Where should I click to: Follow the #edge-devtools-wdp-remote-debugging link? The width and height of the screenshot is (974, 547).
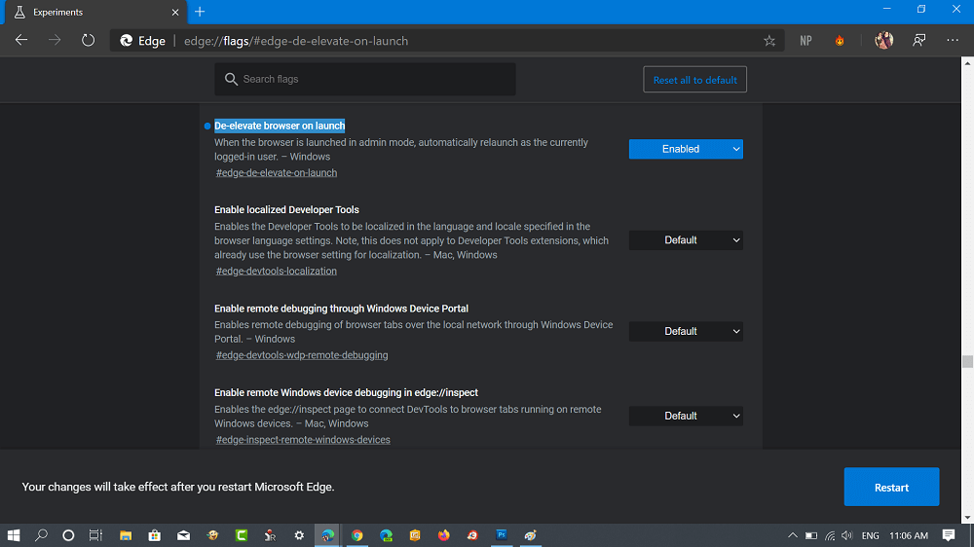[302, 356]
